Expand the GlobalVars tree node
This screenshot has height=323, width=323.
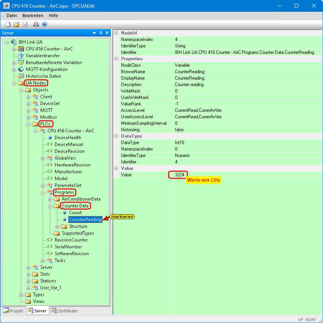click(43, 158)
